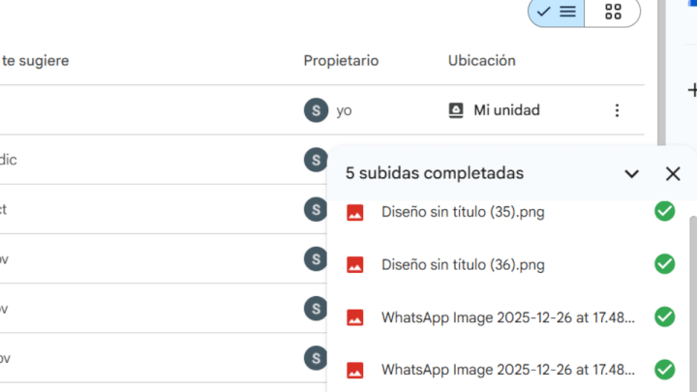The height and width of the screenshot is (392, 697).
Task: Click green checkmark for Diseño sin título (36).png
Action: pos(664,264)
